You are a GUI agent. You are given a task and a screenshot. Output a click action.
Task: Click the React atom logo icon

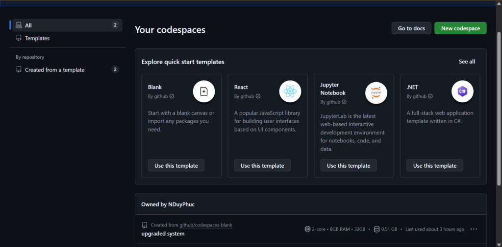(x=290, y=91)
